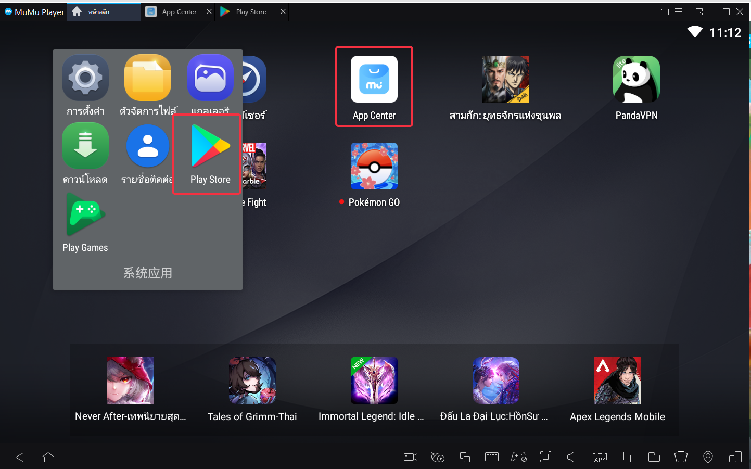Image resolution: width=751 pixels, height=469 pixels.
Task: Open the MuMu hamburger menu
Action: pos(678,12)
